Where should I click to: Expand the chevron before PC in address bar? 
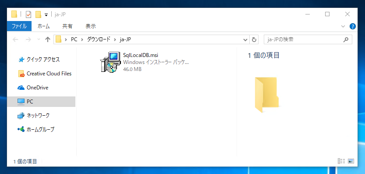(66, 39)
